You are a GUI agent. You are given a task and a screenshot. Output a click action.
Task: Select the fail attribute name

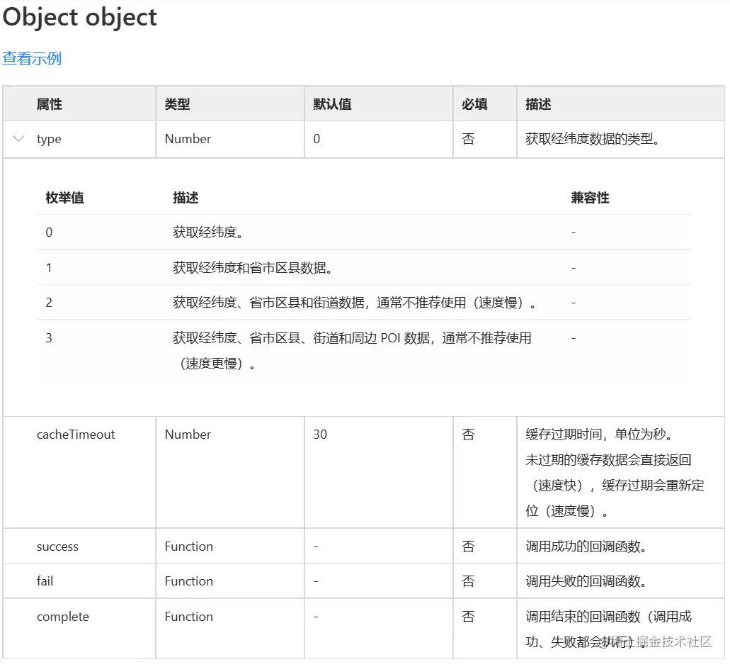[x=45, y=581]
